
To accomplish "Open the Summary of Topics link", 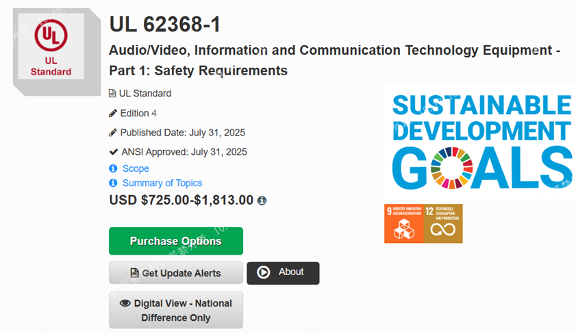I will point(162,183).
